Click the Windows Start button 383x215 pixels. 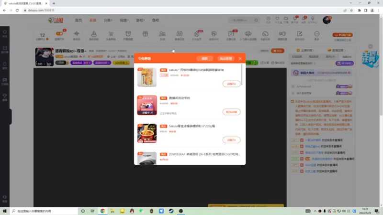(x=5, y=211)
